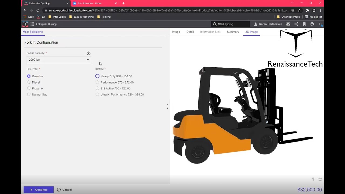Close the Post Attendee Zoom tab
345x194 pixels.
click(x=116, y=3)
